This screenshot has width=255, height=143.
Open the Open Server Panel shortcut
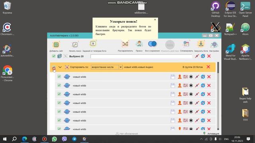point(245,9)
